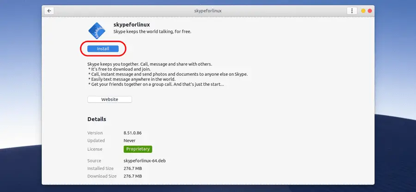Open the three-dot menu in title bar
Image resolution: width=416 pixels, height=192 pixels.
tap(352, 11)
